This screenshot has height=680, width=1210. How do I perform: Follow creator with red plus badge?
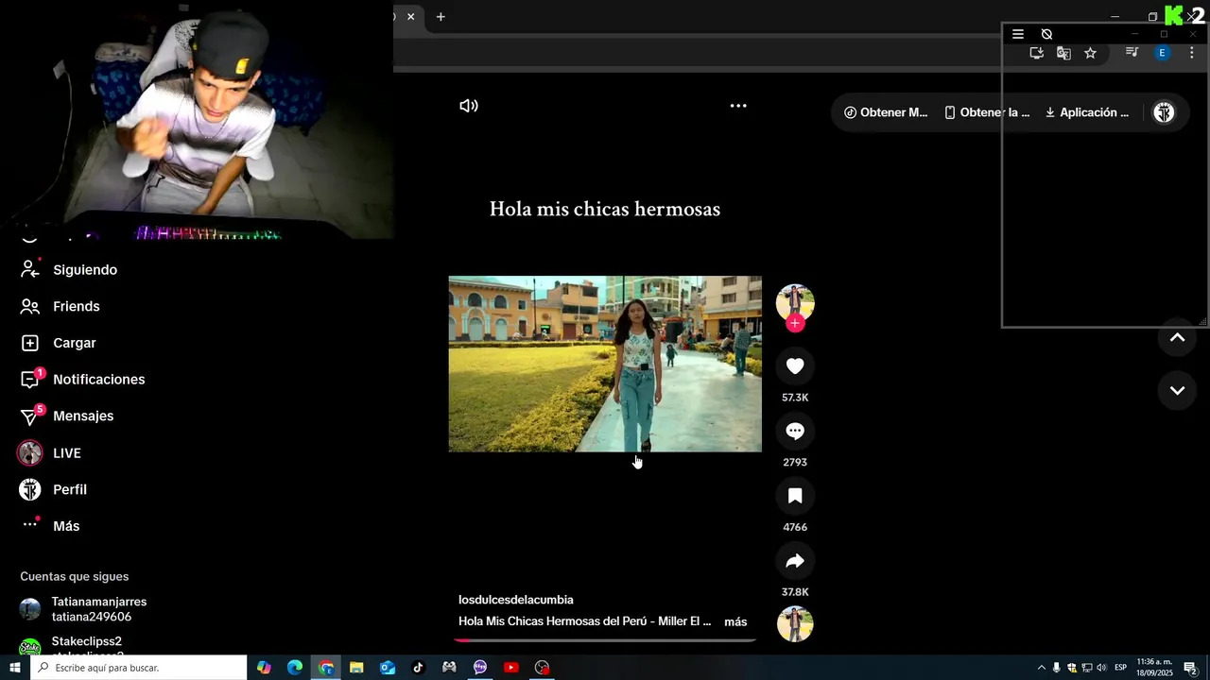[795, 323]
